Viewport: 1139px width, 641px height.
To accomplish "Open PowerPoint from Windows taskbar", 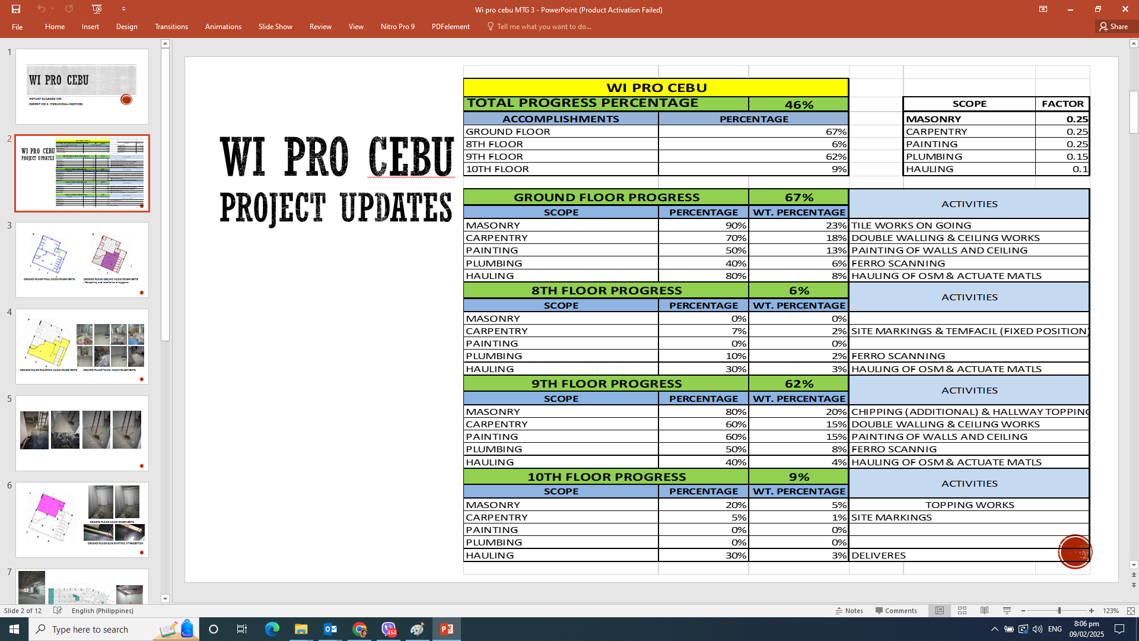I will pyautogui.click(x=447, y=629).
